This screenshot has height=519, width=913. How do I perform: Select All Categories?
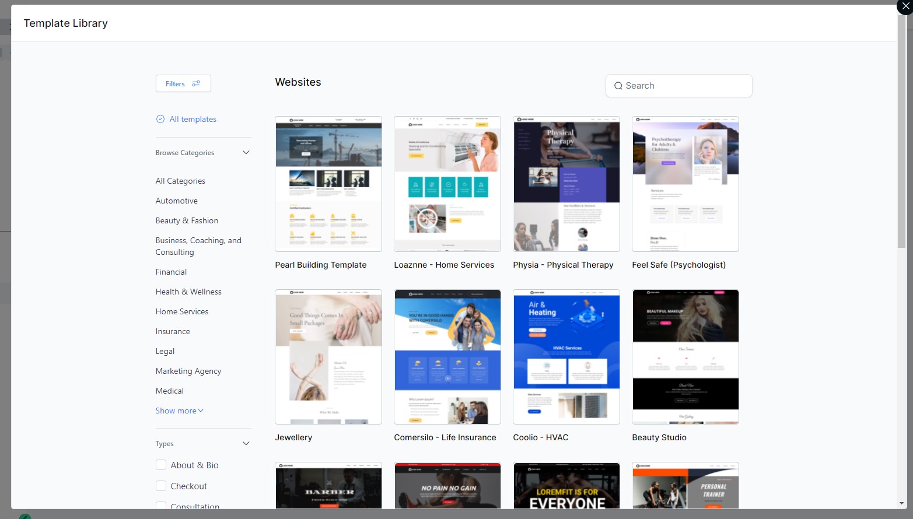tap(180, 181)
